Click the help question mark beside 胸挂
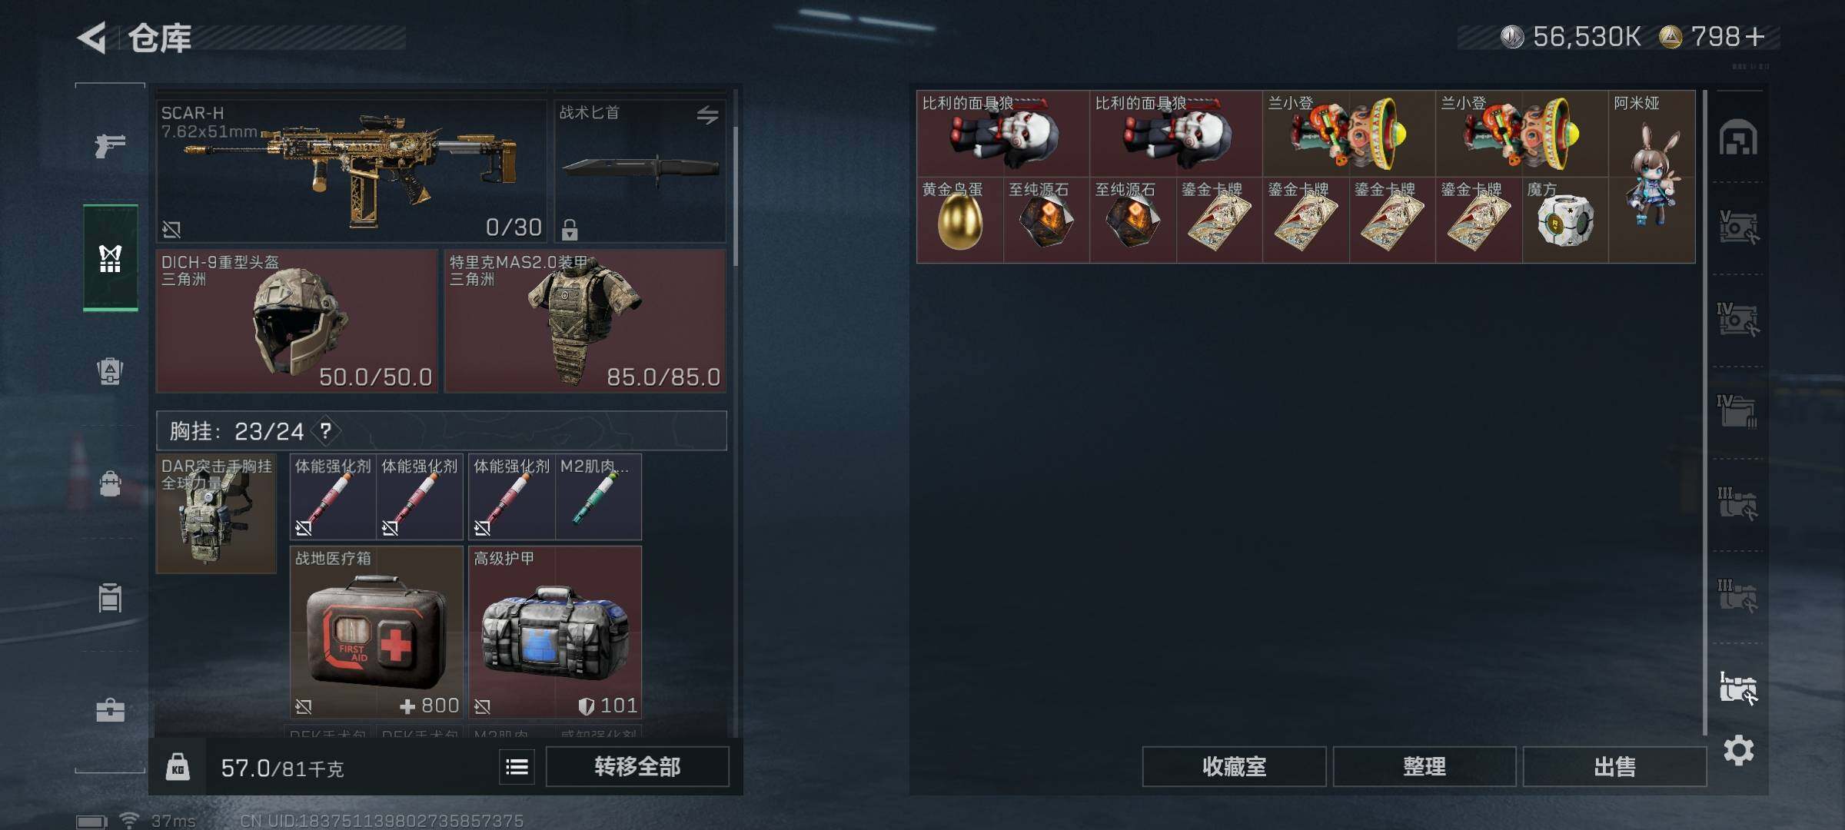The width and height of the screenshot is (1845, 830). 326,430
